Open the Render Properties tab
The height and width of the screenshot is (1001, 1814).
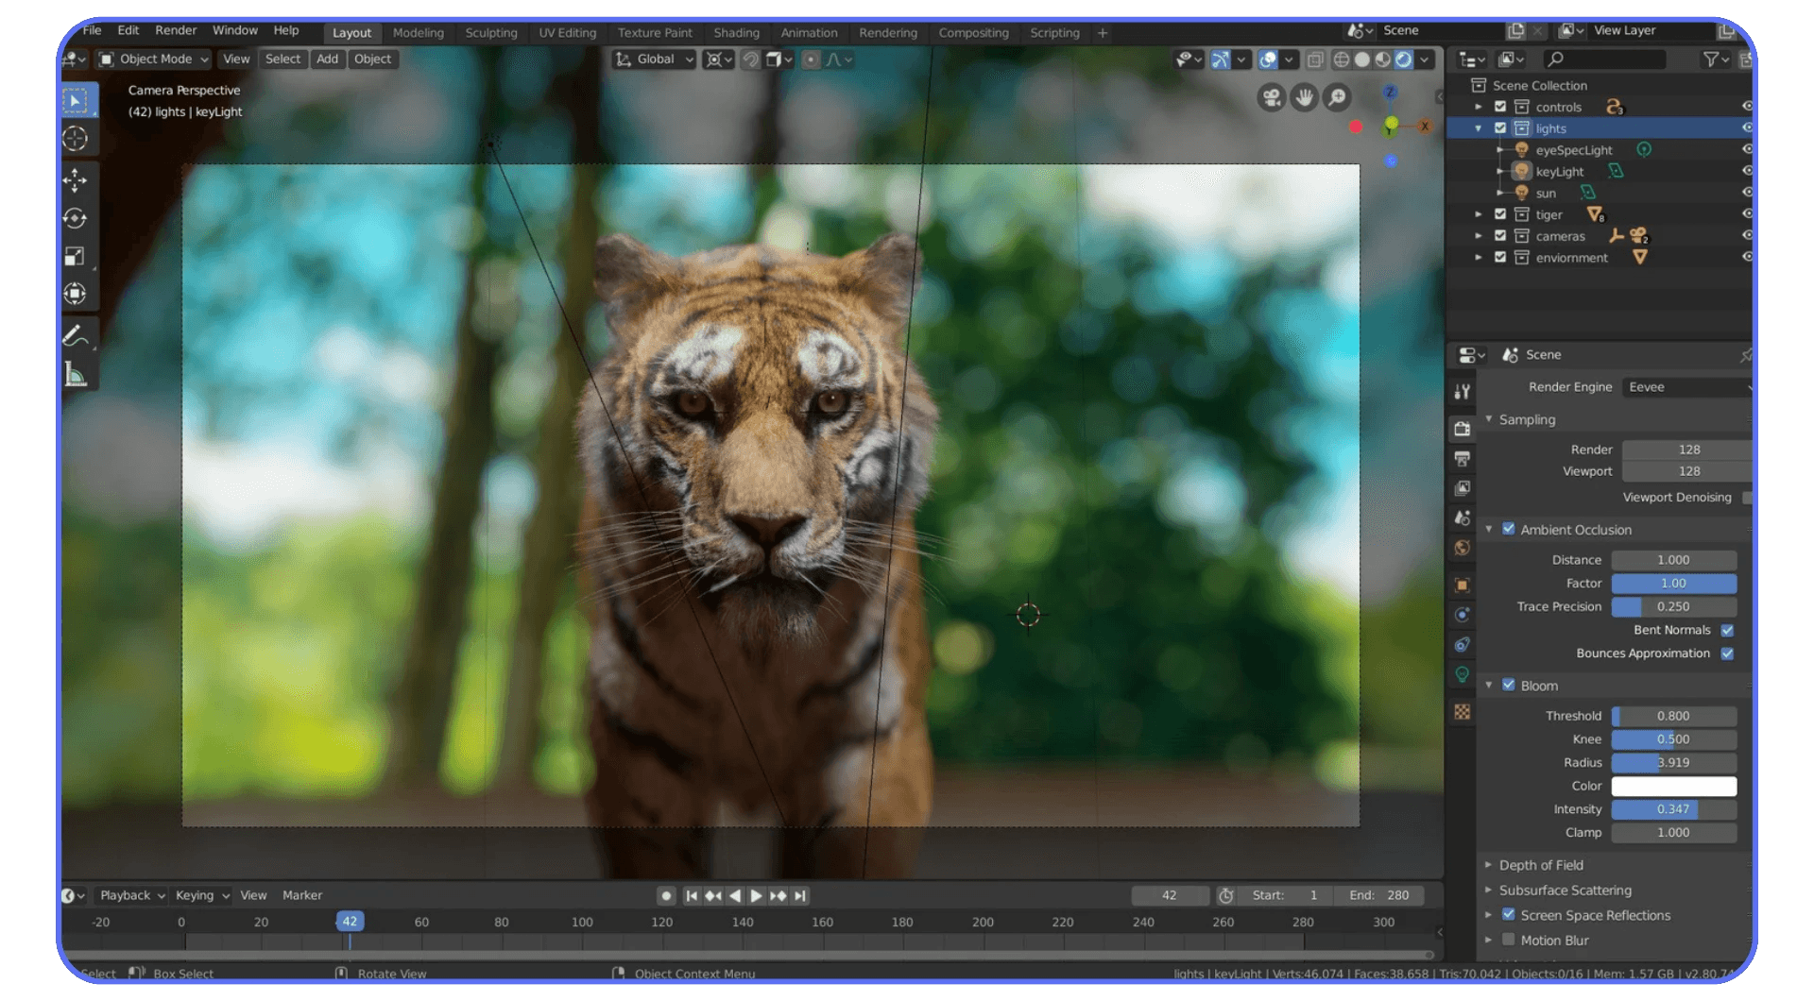coord(1462,428)
